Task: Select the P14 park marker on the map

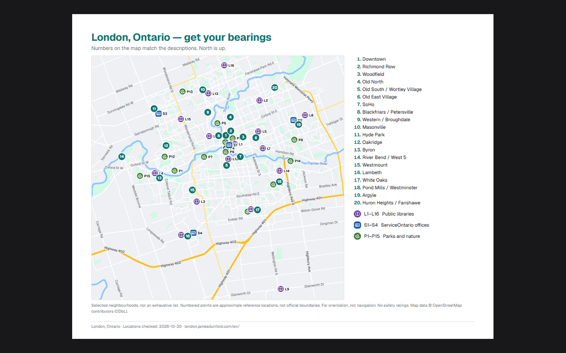Action: pyautogui.click(x=290, y=161)
